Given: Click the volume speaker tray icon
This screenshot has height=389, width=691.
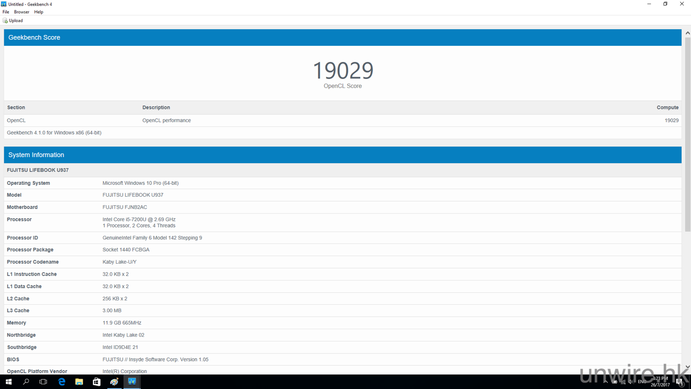Looking at the screenshot, I should coord(632,382).
